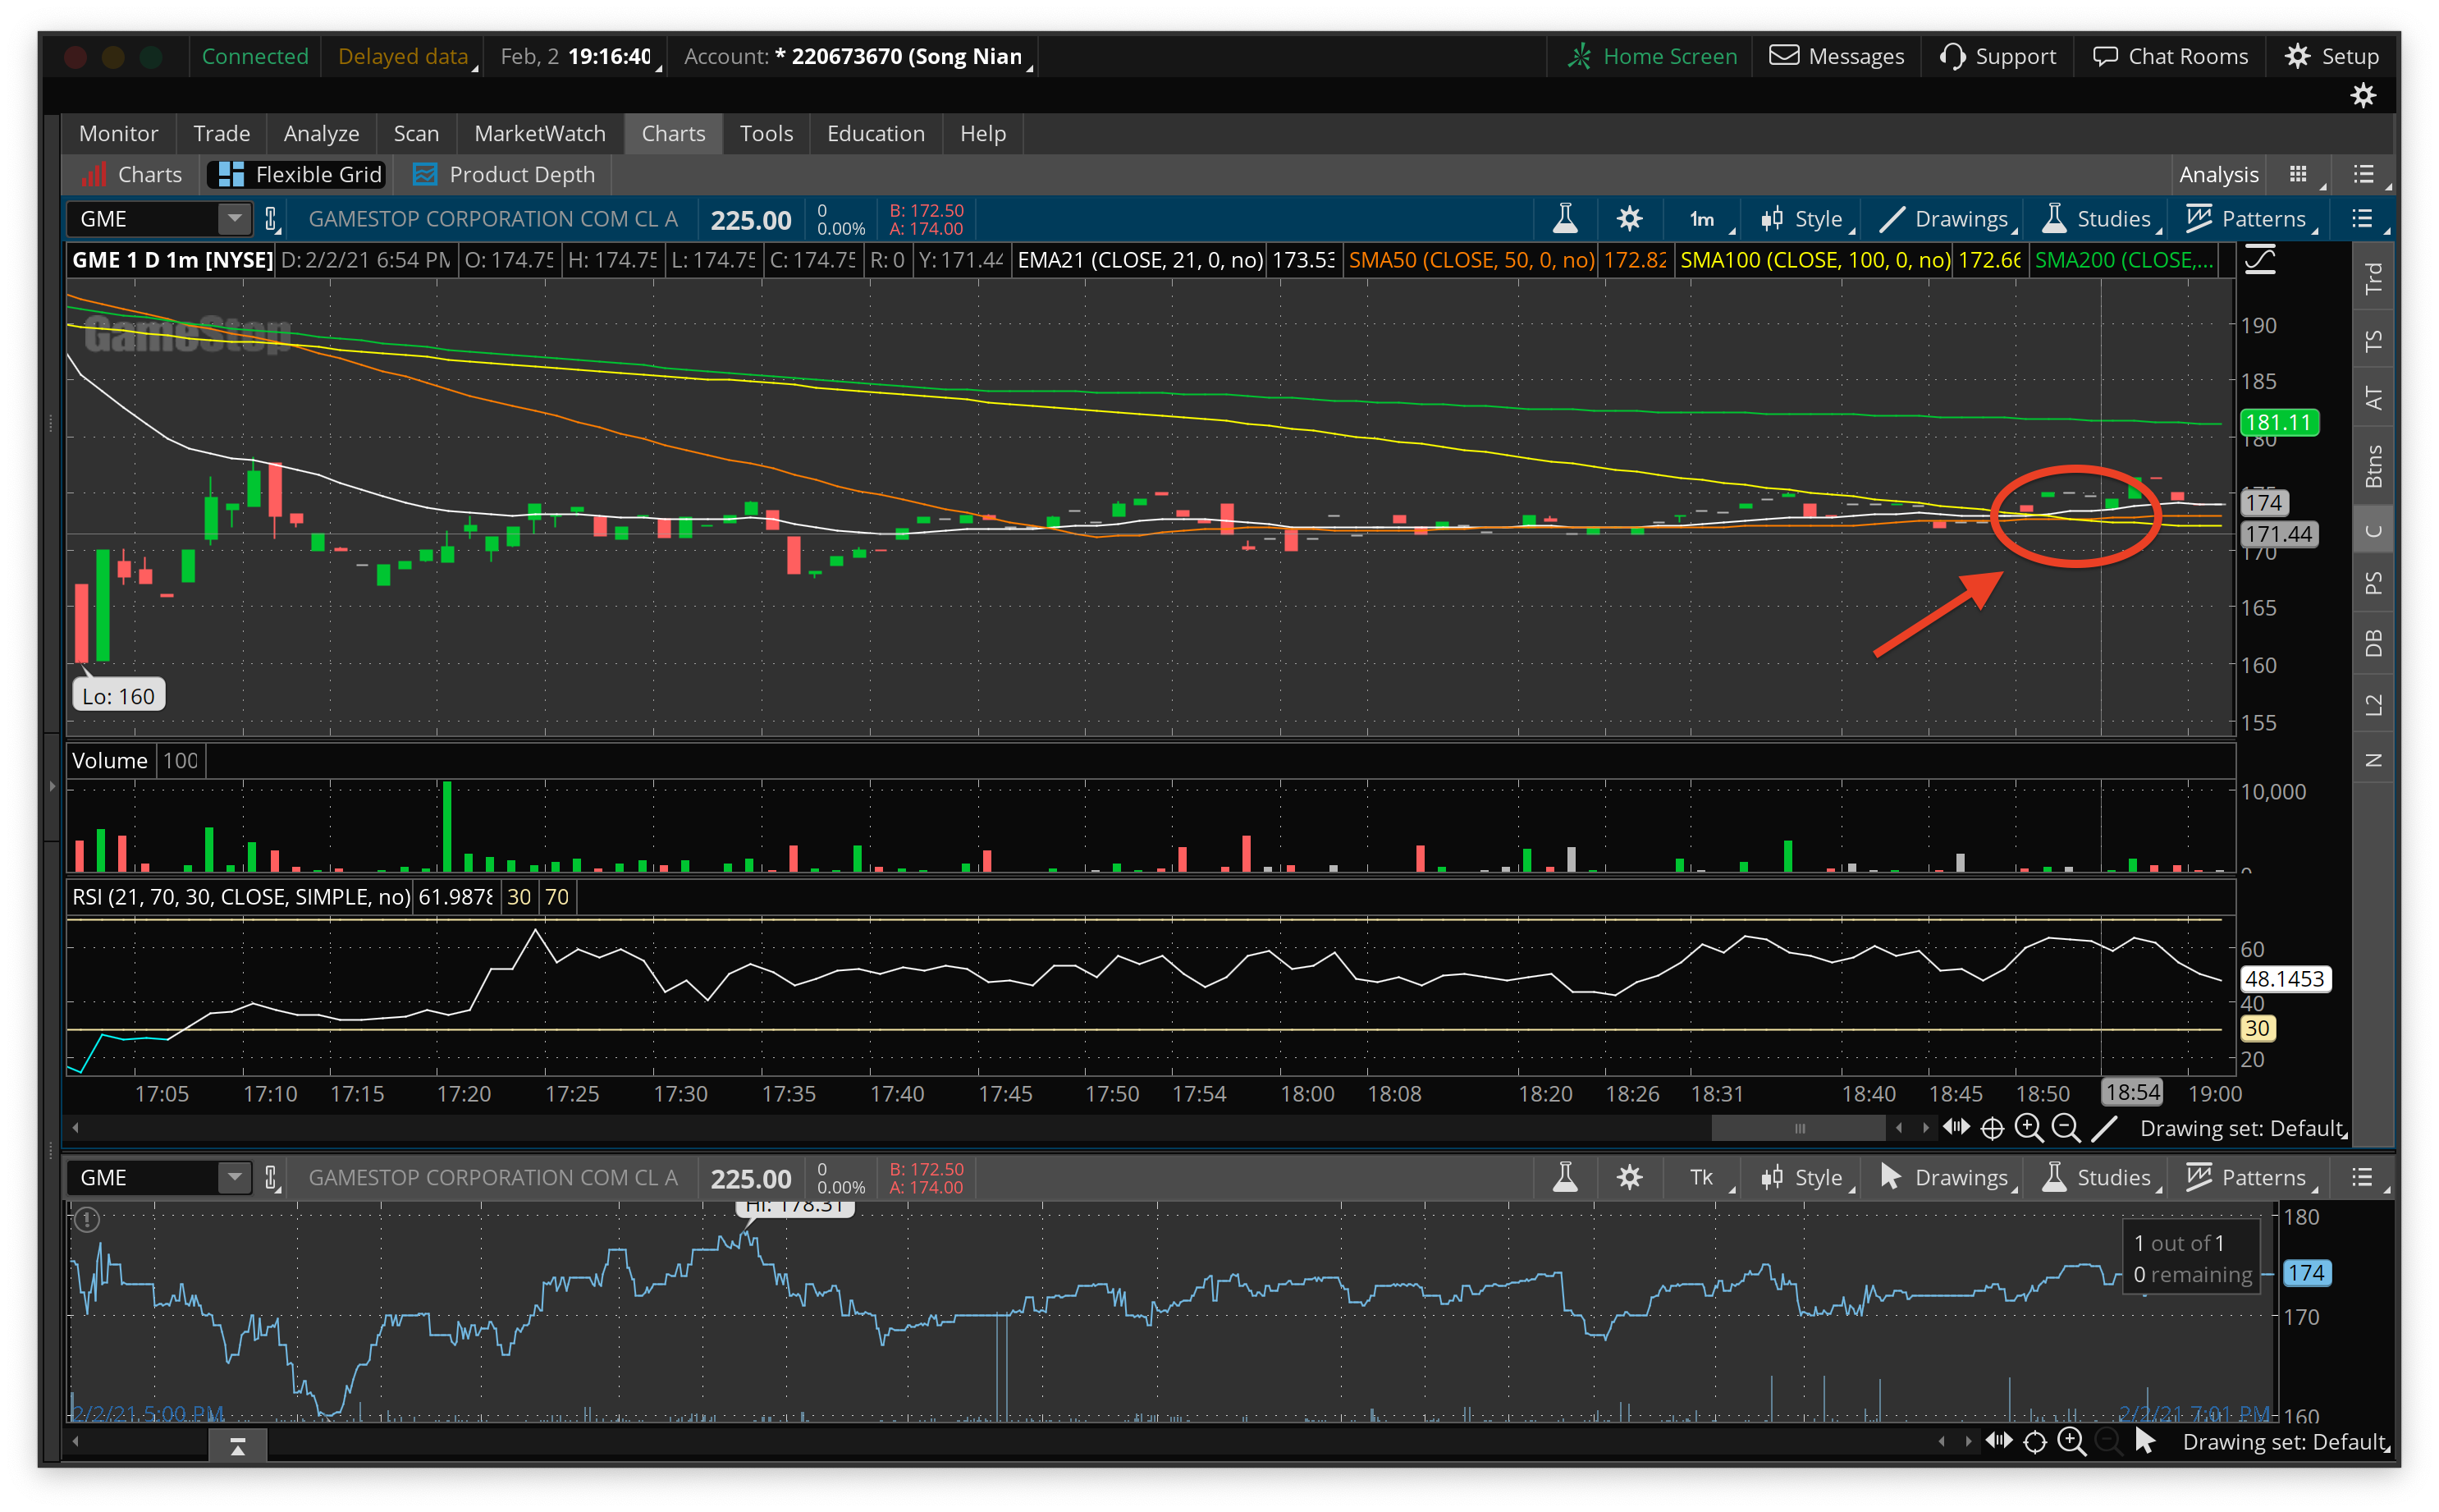Open the 1m timeframe dropdown

pos(1704,219)
